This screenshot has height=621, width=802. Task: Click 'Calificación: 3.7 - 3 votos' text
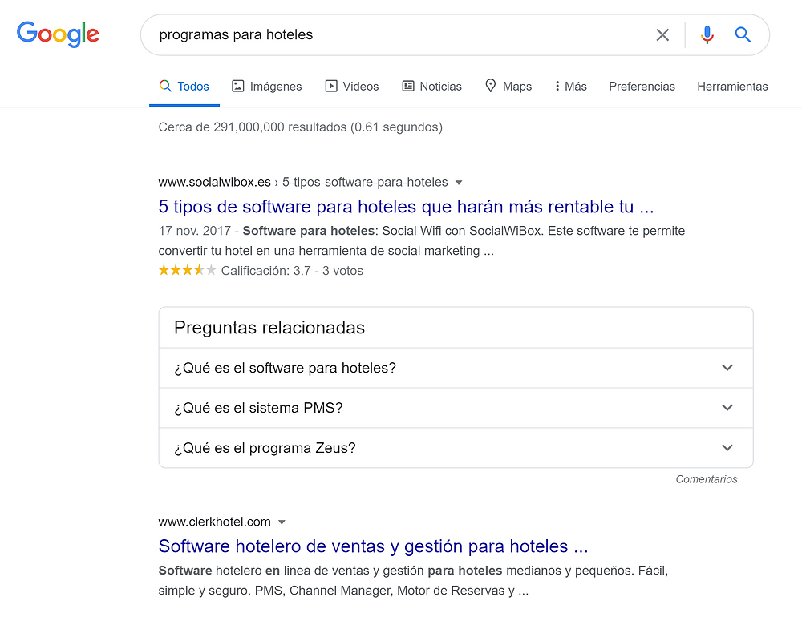[292, 270]
